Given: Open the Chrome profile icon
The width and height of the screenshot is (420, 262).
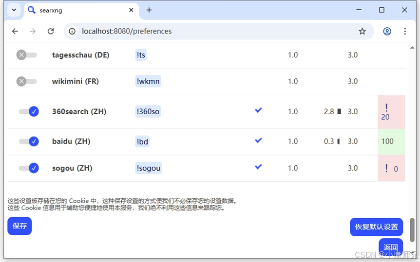Looking at the screenshot, I should point(387,31).
